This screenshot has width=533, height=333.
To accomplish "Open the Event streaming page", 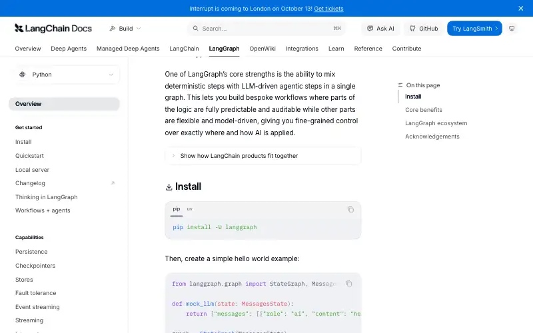I will pyautogui.click(x=37, y=307).
